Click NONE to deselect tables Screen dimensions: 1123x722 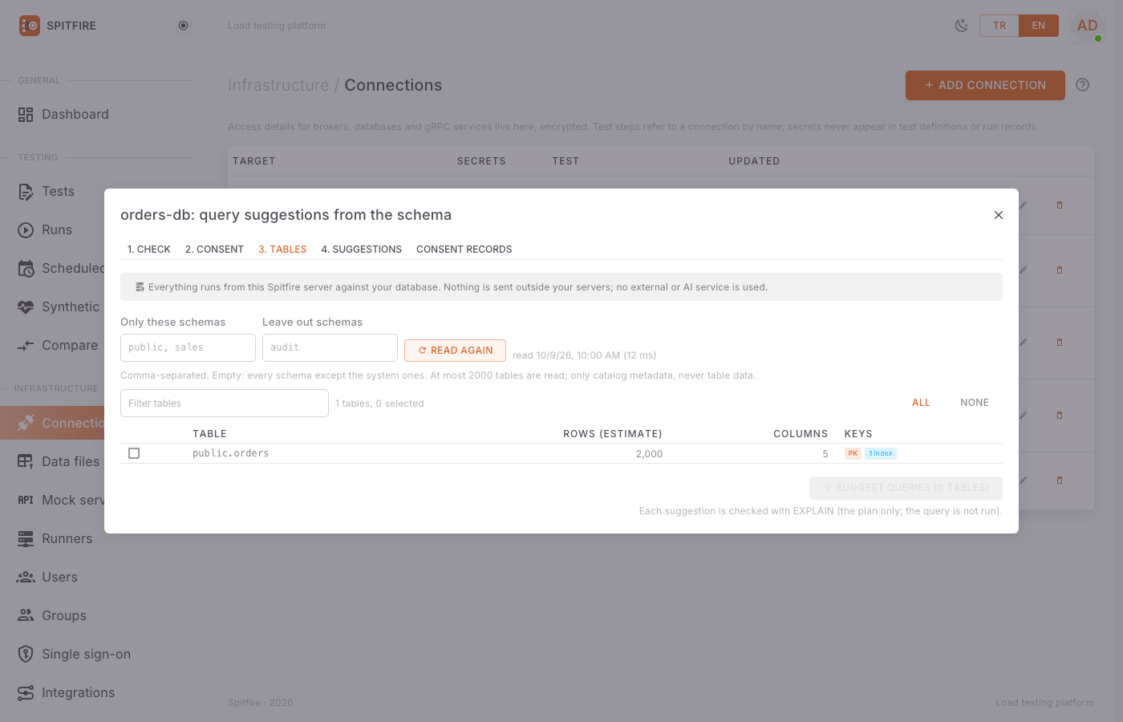(x=975, y=403)
